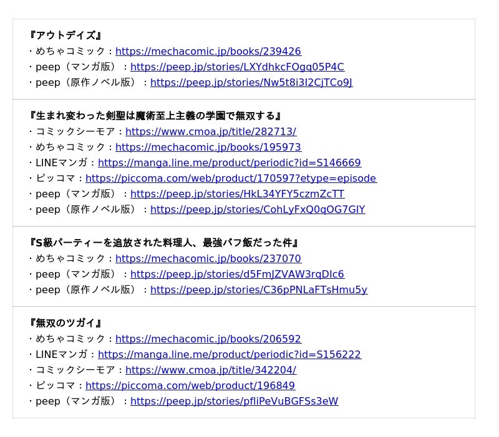Follow the mechacomic.jp books/195973 link

208,148
